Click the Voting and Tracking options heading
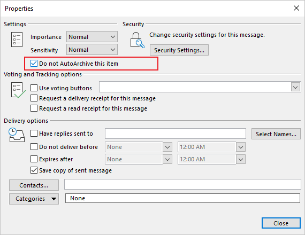This screenshot has height=235, width=305. coord(43,74)
